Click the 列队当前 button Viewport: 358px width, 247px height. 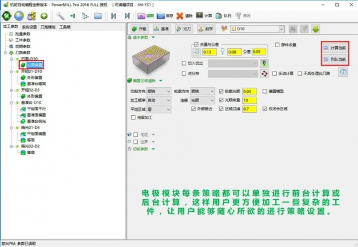[334, 59]
